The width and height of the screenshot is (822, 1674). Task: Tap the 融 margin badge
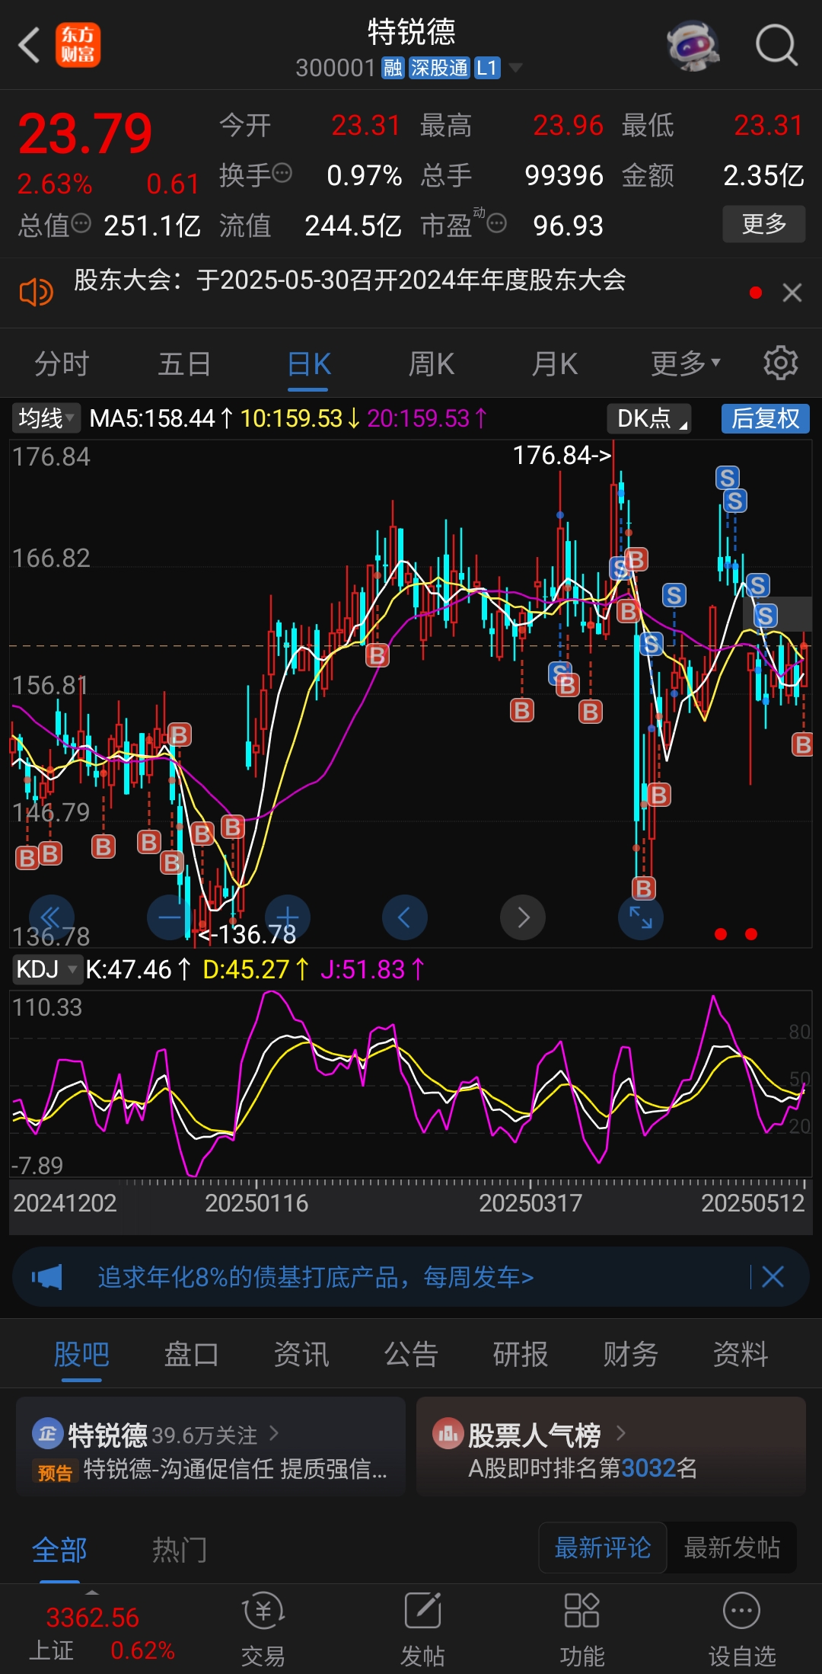tap(393, 68)
